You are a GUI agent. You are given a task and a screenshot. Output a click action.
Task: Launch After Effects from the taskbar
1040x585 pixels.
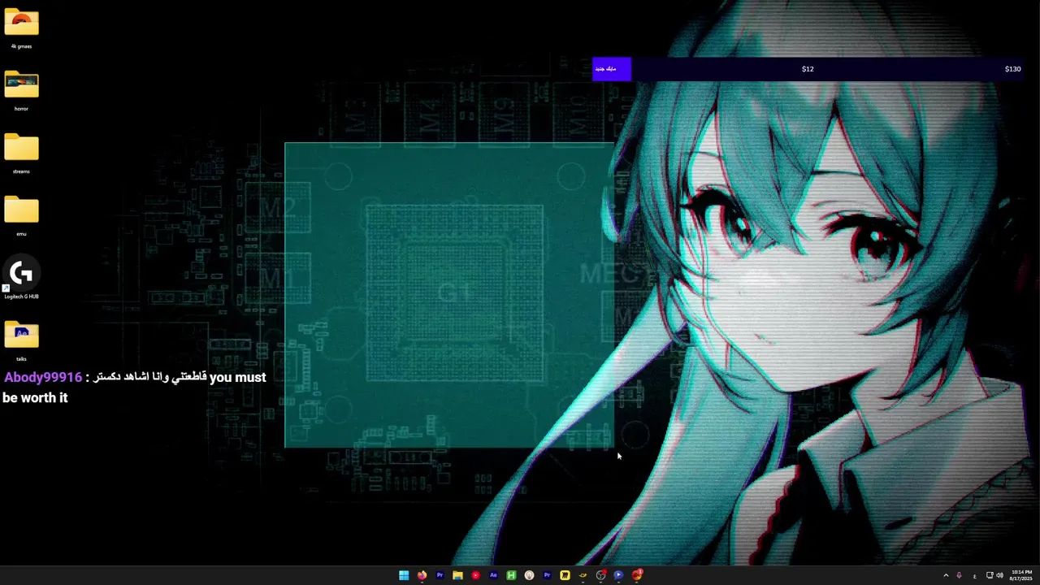pyautogui.click(x=493, y=575)
